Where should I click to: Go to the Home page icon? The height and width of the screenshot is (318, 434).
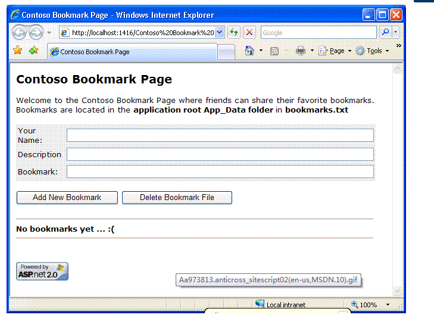249,51
